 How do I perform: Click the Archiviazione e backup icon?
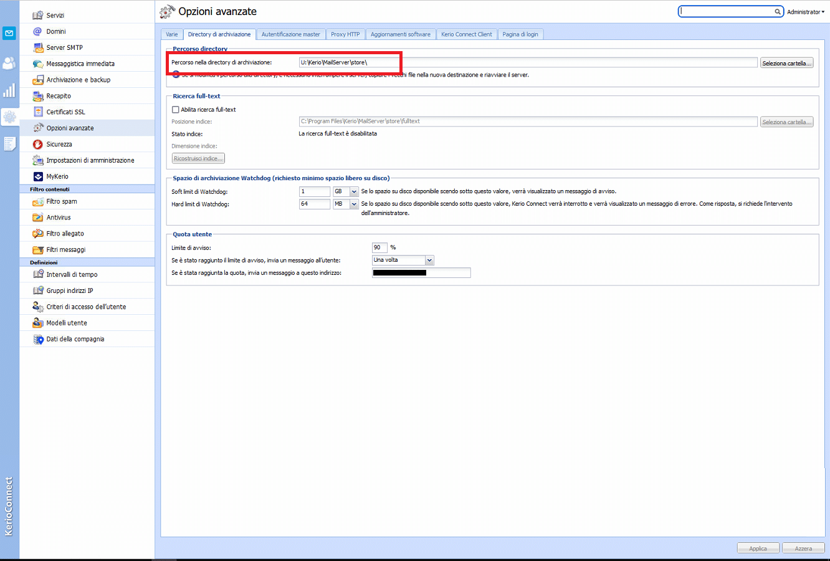(x=38, y=80)
